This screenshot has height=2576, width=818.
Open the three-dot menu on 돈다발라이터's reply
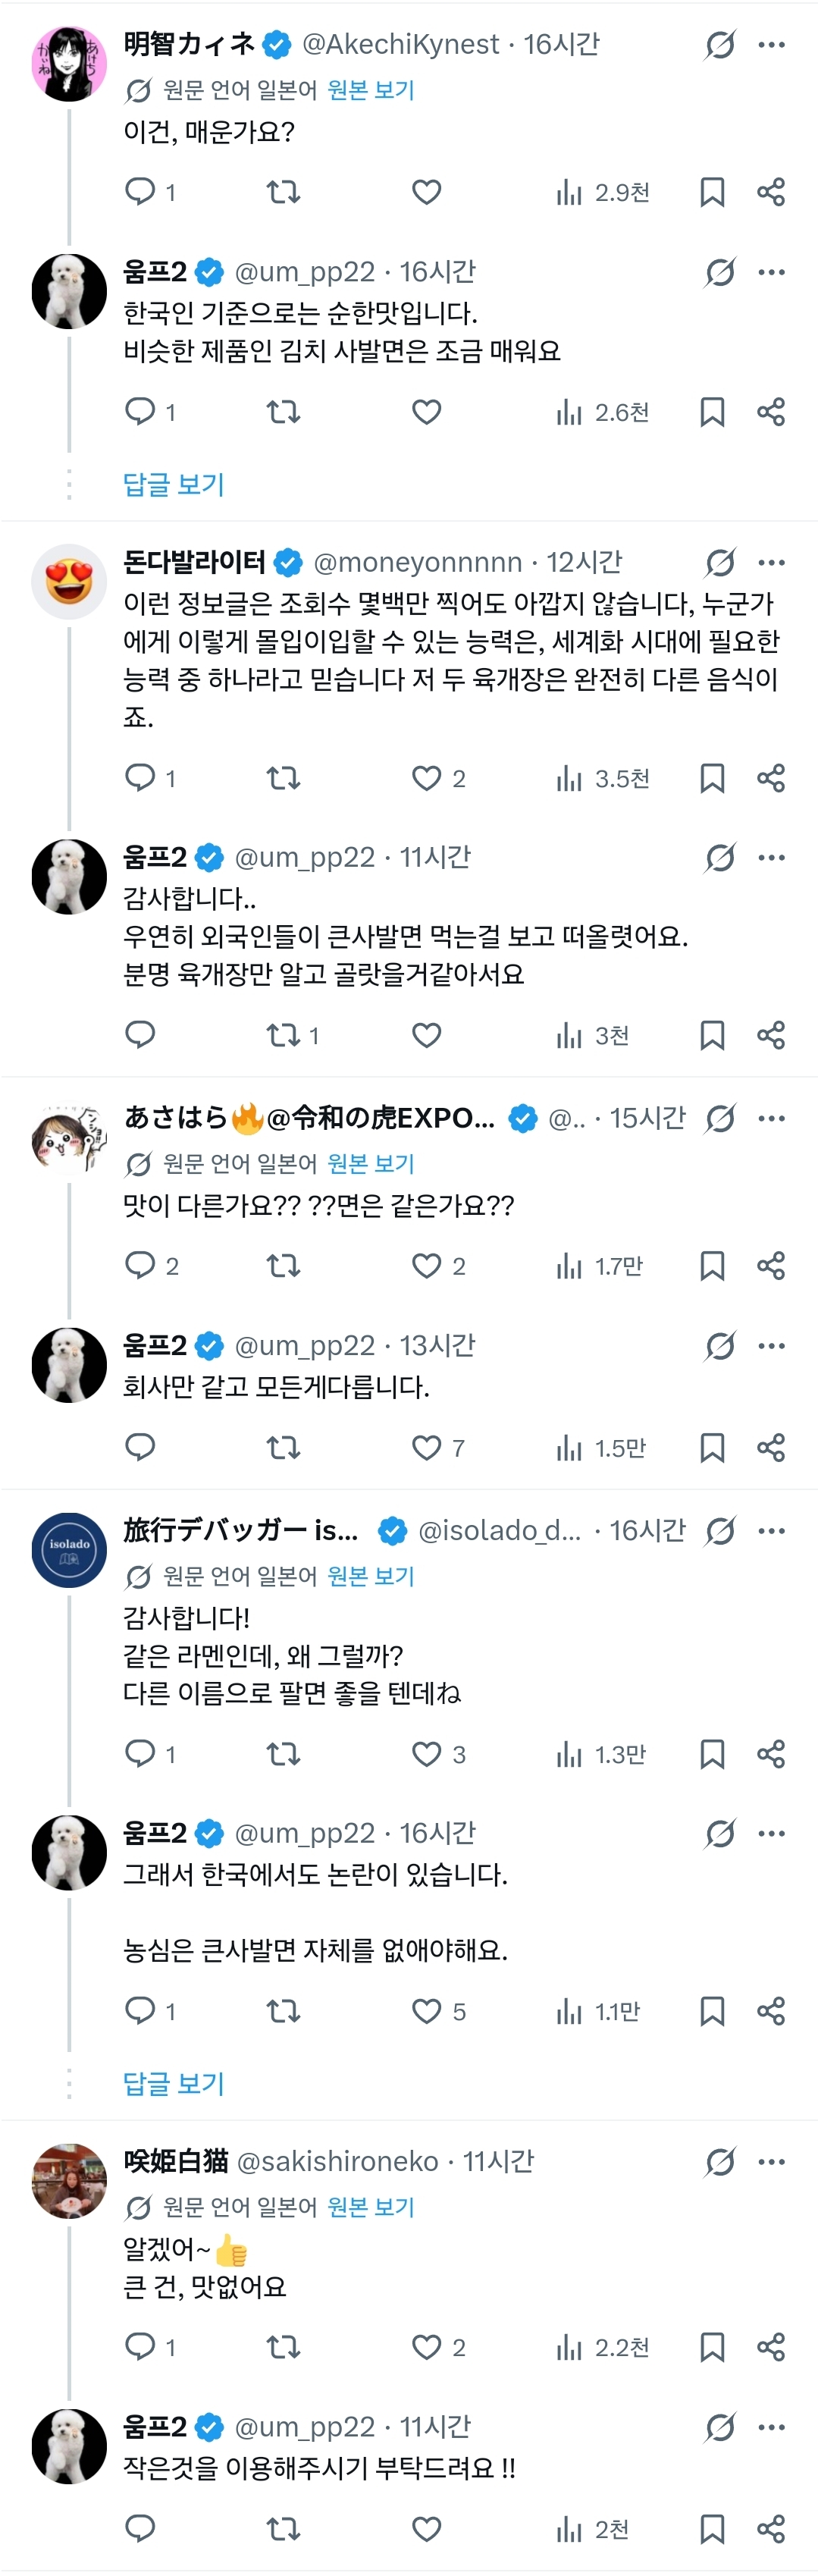pos(771,563)
